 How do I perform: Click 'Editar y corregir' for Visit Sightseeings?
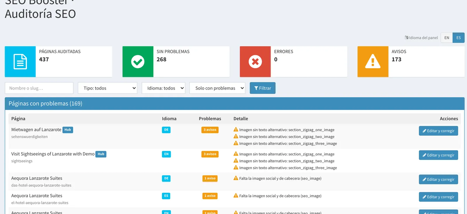point(438,155)
